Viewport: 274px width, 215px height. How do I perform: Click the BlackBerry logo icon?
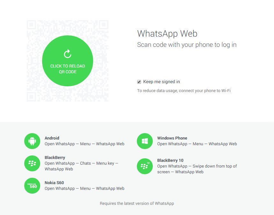pos(32,163)
